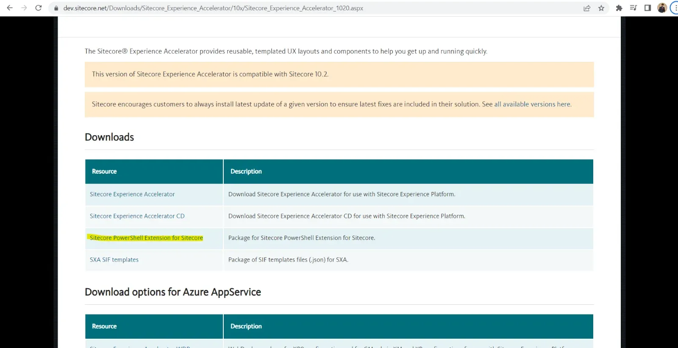View site security lock information
Viewport: 678px width, 348px height.
point(56,8)
